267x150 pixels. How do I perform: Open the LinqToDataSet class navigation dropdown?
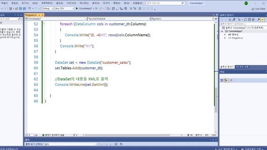tap(119, 19)
